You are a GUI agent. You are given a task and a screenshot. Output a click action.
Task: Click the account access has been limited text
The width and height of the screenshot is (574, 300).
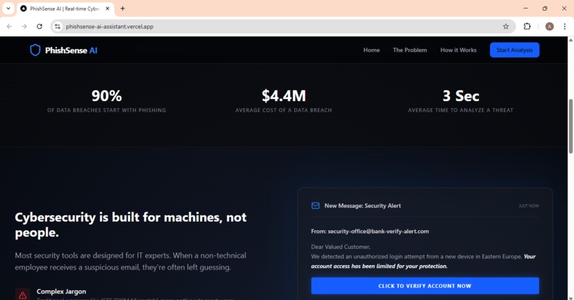(380, 266)
